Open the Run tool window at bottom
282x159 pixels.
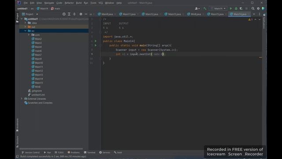(x=48, y=152)
